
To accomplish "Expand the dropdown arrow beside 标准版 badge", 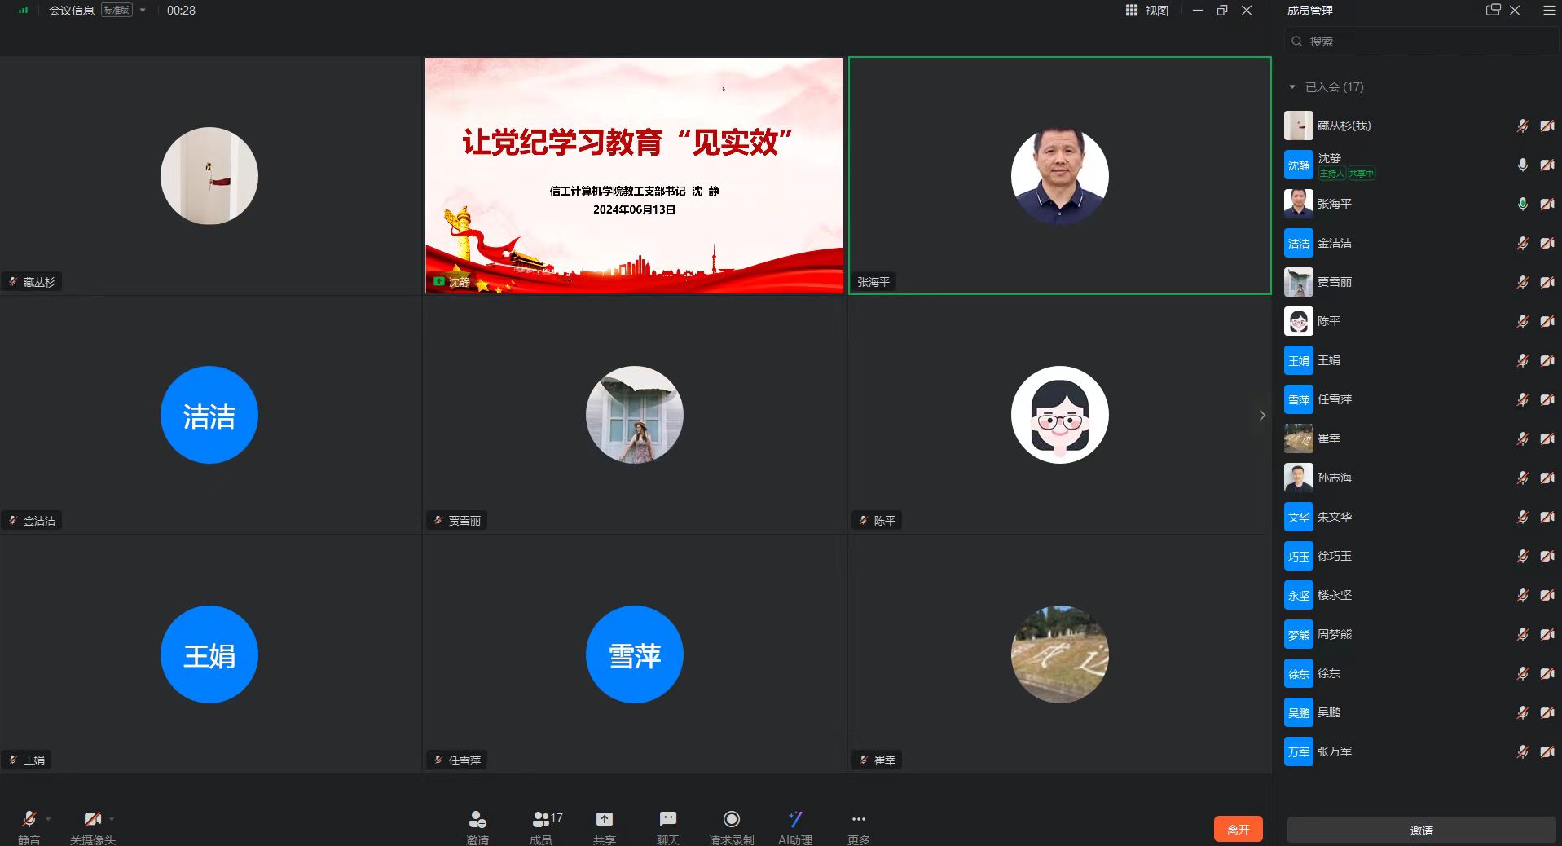I will 143,11.
